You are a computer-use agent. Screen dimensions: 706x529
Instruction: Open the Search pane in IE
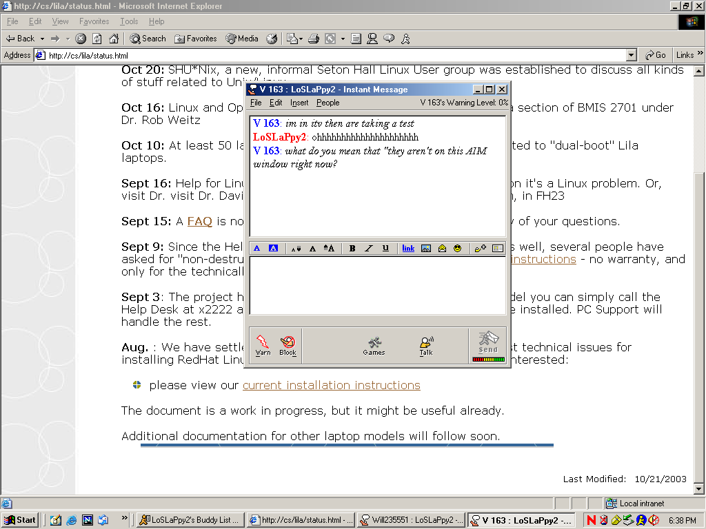click(x=148, y=39)
